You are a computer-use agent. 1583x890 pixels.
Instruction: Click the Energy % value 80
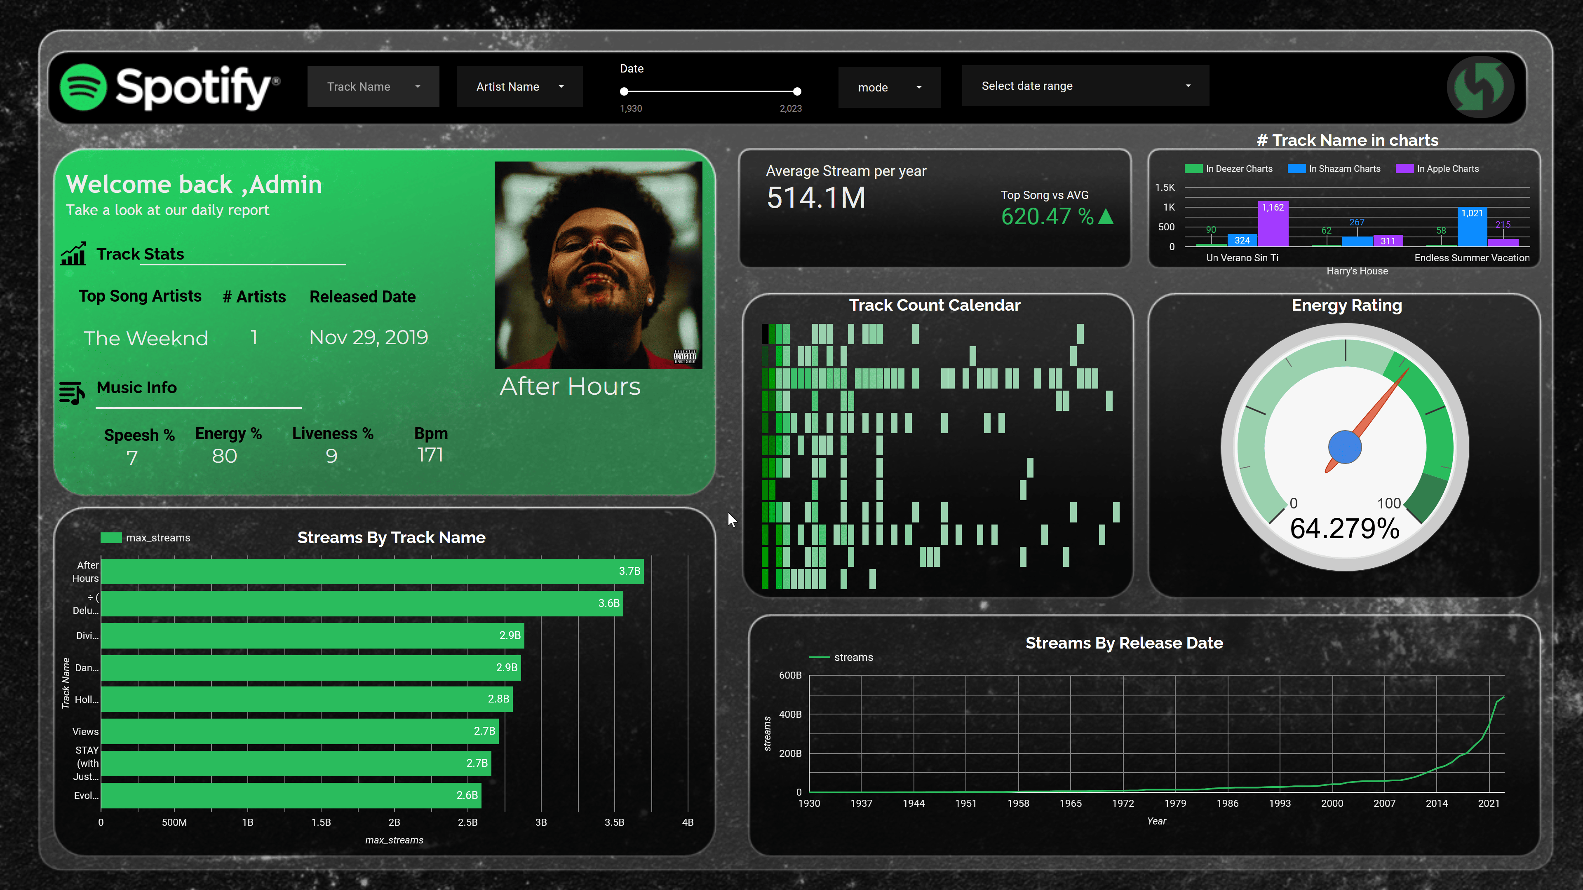click(224, 457)
